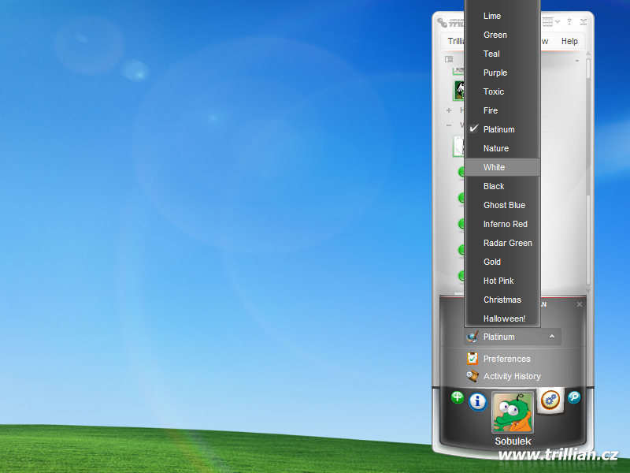Viewport: 630px width, 473px height.
Task: Choose Radar Green theme
Action: coord(502,243)
